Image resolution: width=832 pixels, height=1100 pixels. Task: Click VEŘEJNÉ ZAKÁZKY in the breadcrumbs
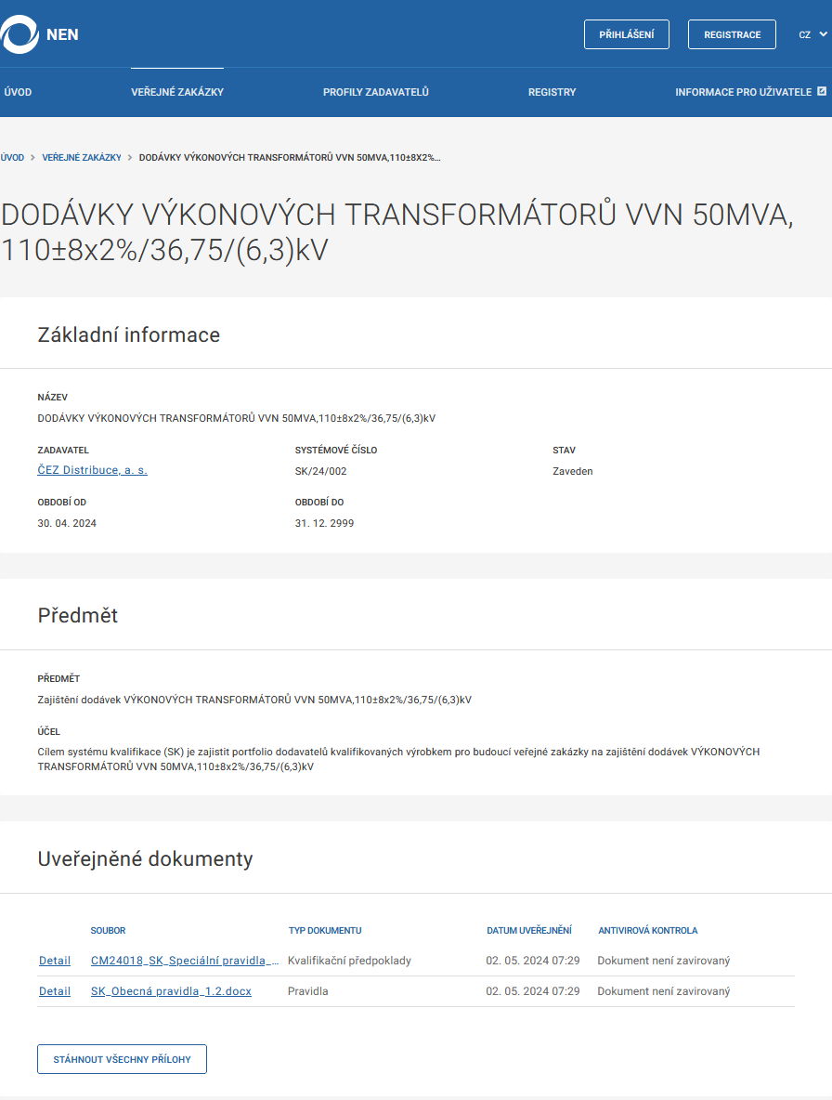[x=83, y=157]
